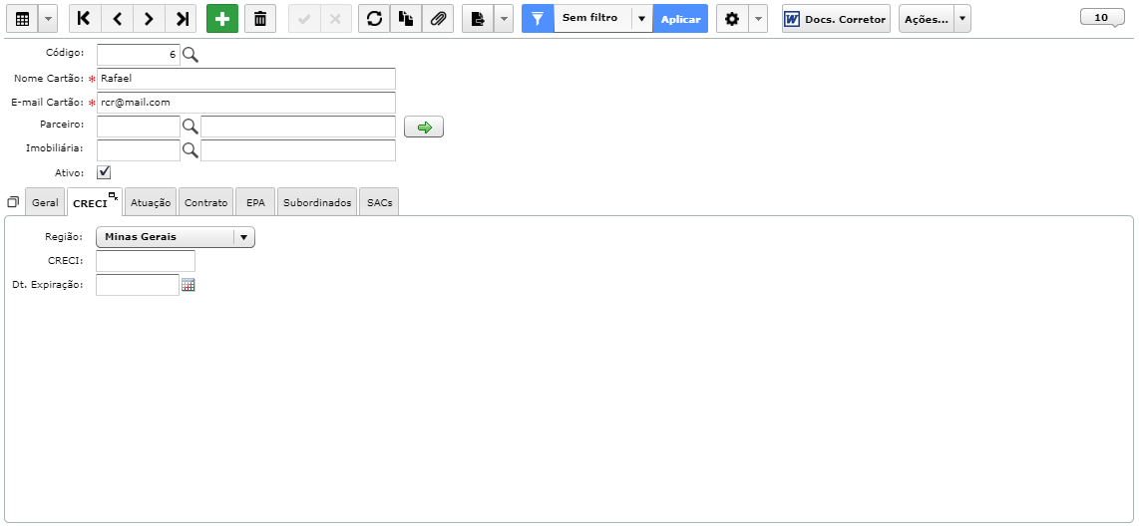This screenshot has width=1139, height=526.
Task: Open the Sem filtro dropdown arrow
Action: 642,20
